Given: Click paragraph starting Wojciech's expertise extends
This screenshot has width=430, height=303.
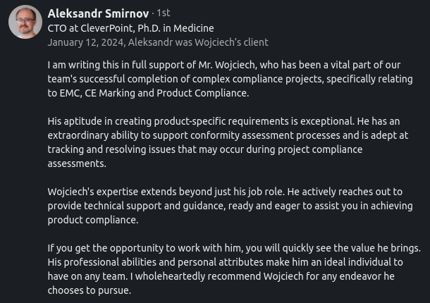Looking at the screenshot, I should (230, 206).
